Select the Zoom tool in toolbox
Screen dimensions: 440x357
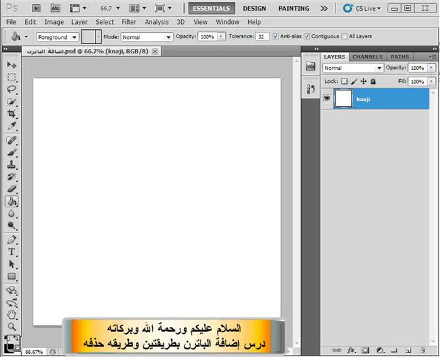12,326
